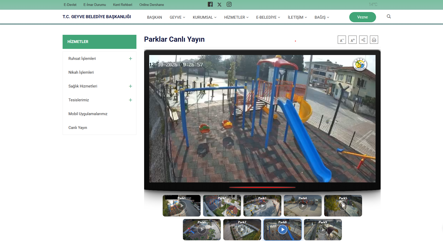This screenshot has width=443, height=241.
Task: Play the Park8 camera stream
Action: 283,230
